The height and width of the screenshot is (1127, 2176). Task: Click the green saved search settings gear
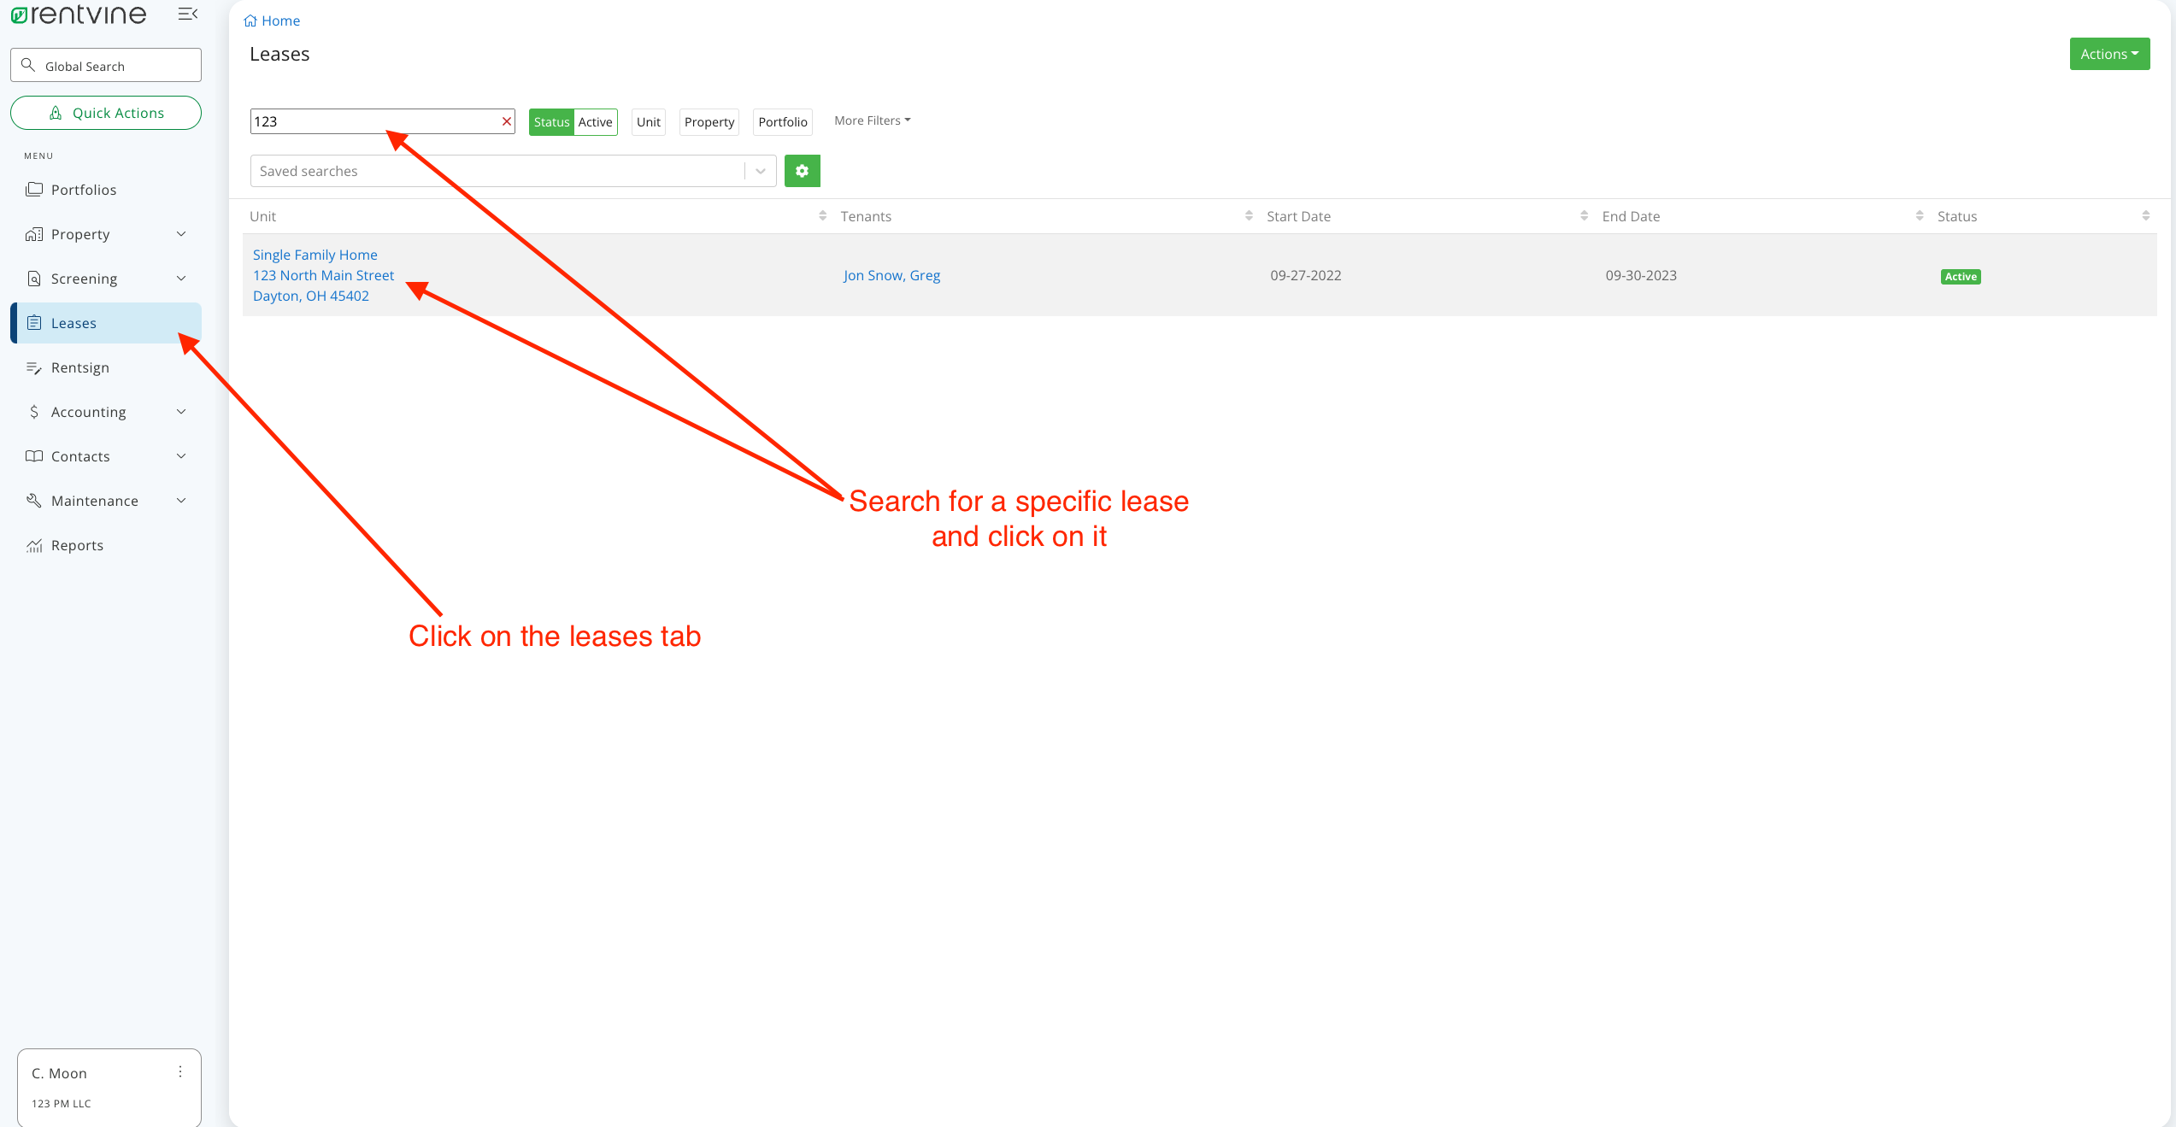(x=802, y=171)
